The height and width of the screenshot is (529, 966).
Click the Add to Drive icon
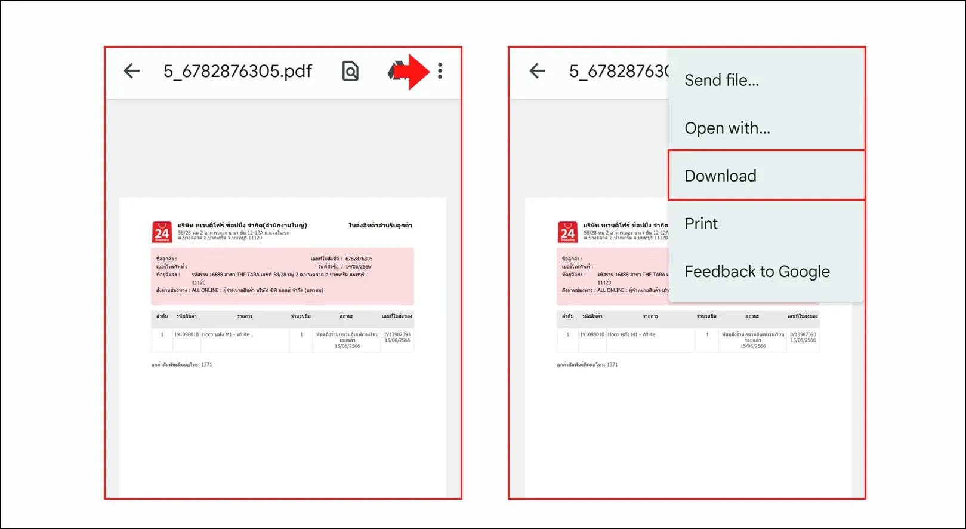click(x=394, y=71)
